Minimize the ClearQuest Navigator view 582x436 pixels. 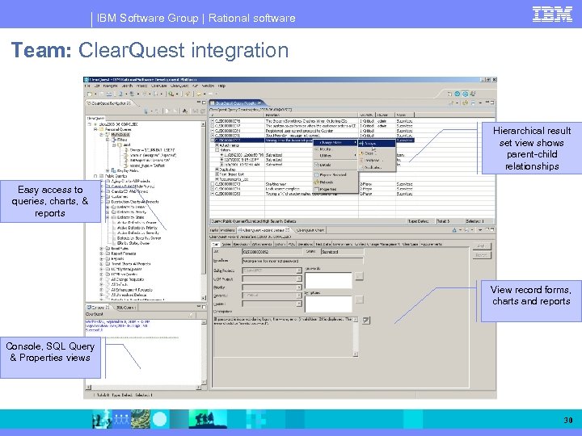click(x=199, y=103)
